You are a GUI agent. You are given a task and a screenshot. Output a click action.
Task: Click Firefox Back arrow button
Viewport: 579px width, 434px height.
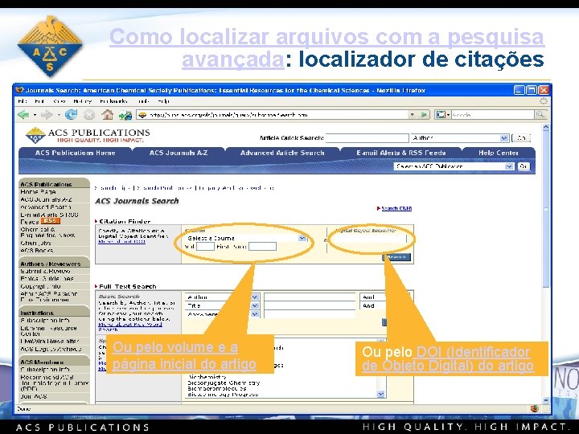(23, 115)
